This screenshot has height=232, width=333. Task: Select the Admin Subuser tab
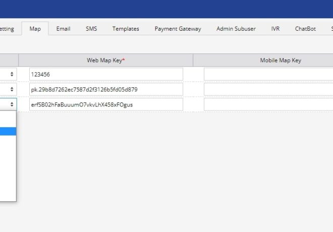[236, 29]
